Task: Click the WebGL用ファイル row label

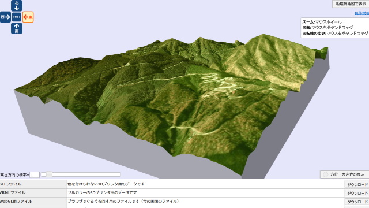Action: tap(16, 202)
